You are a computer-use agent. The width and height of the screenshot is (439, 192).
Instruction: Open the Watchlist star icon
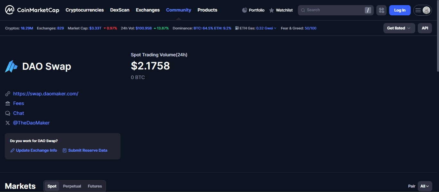tap(272, 10)
